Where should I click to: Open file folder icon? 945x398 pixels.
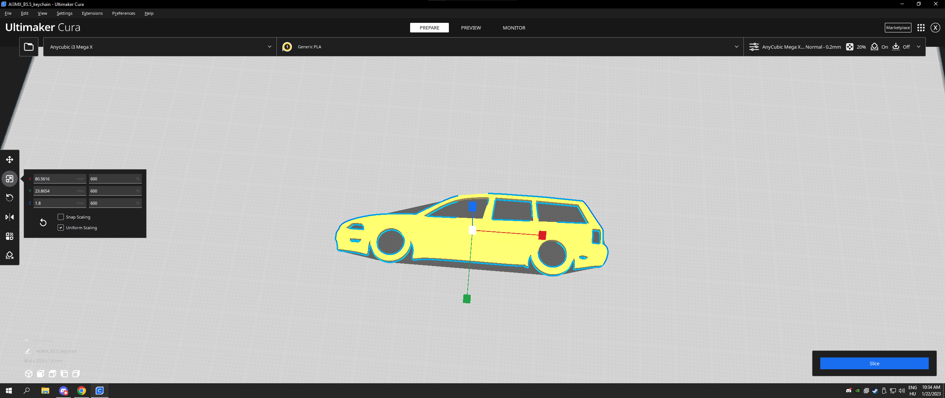point(29,47)
